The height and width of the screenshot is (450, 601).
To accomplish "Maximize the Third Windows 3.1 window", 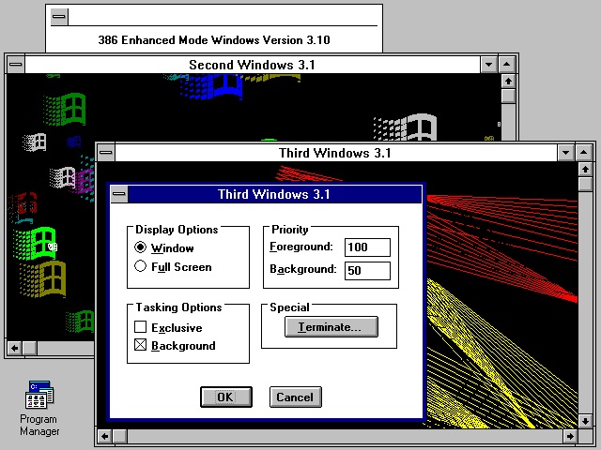I will [586, 152].
